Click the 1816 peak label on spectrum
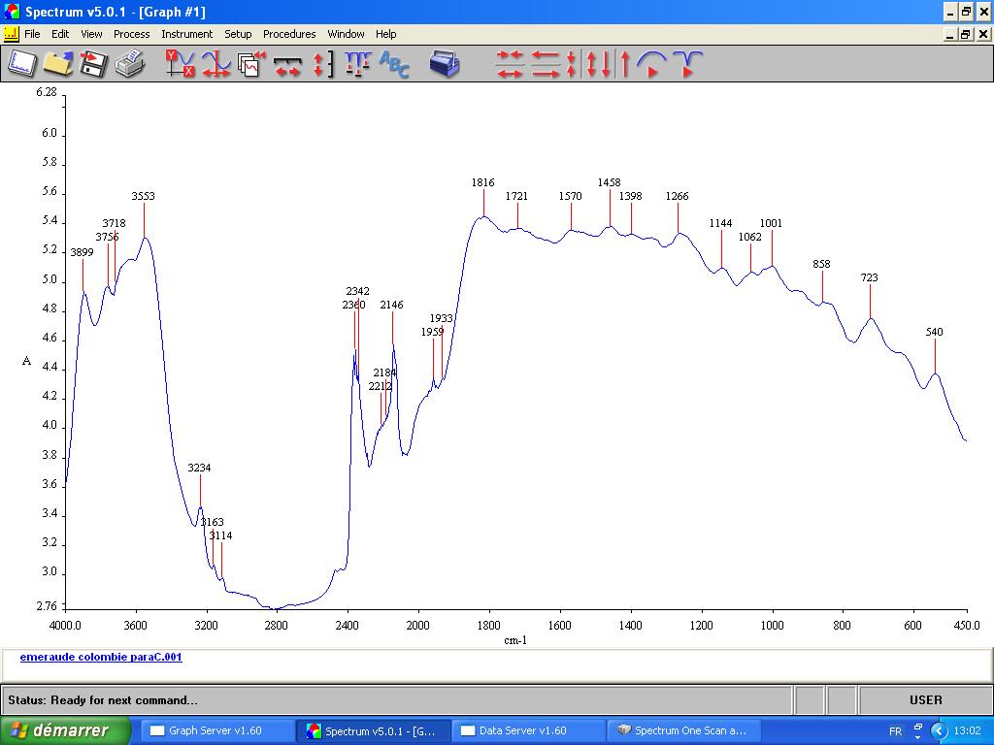The width and height of the screenshot is (994, 745). pyautogui.click(x=482, y=182)
